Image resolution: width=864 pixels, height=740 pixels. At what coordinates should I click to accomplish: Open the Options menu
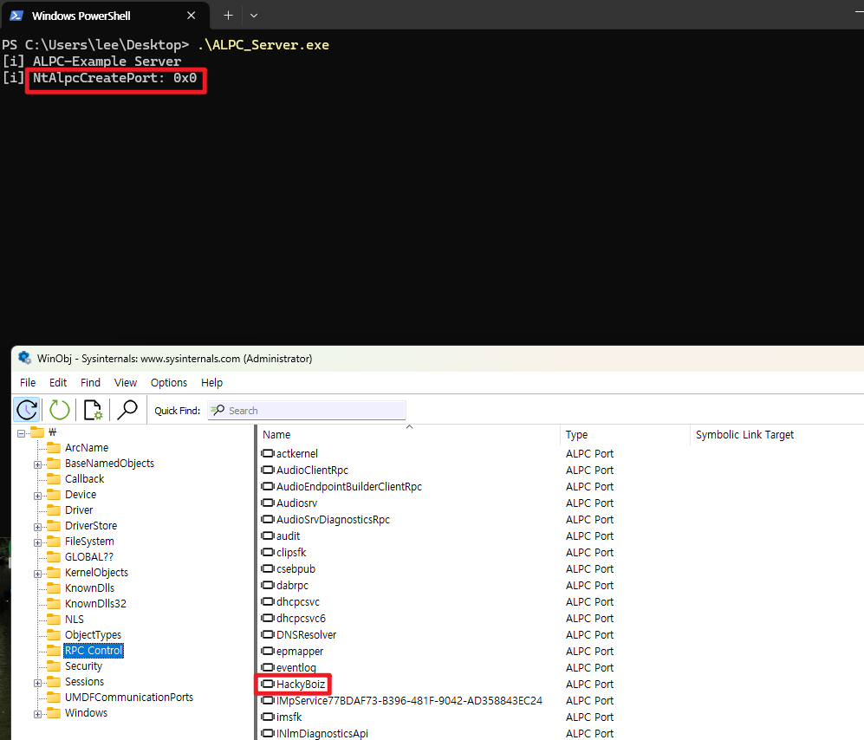pos(168,382)
